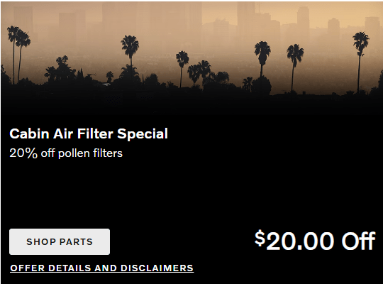Click the word Off after the $20.00 amount
Image resolution: width=383 pixels, height=284 pixels.
[358, 241]
